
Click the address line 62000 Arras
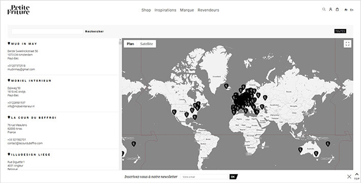point(15,129)
